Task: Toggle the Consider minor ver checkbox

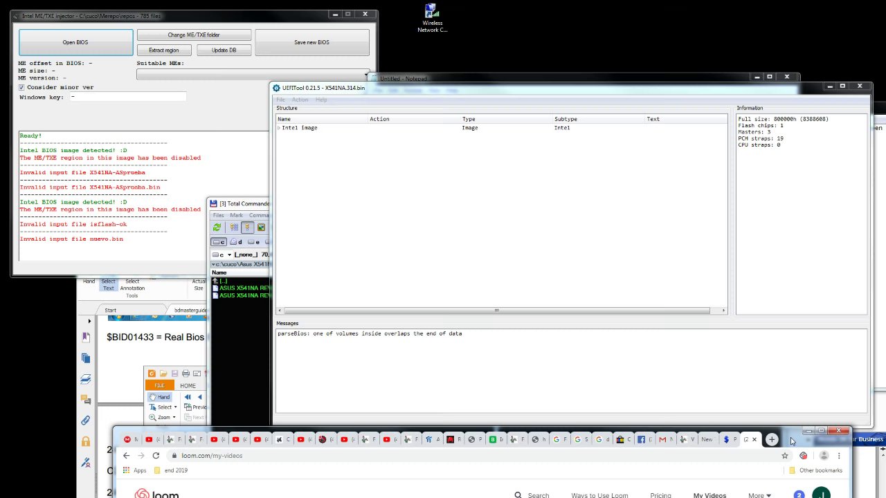Action: point(21,87)
